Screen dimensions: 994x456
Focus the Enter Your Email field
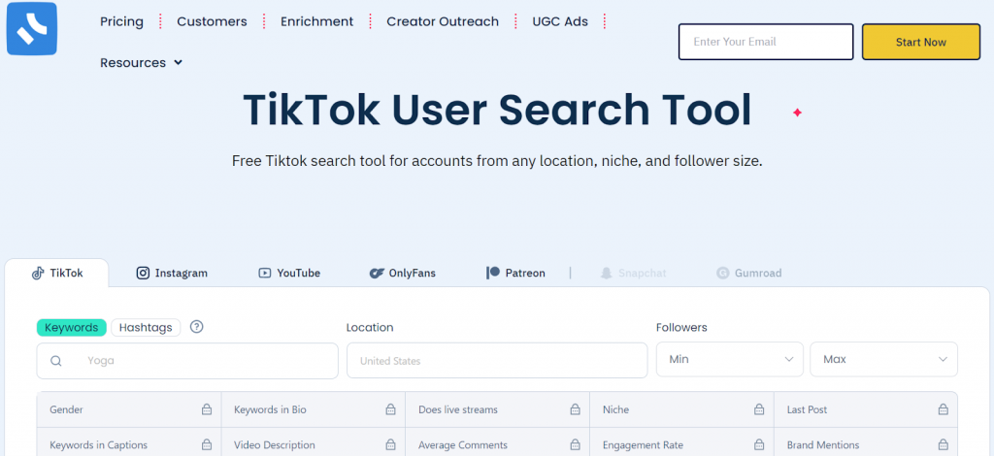766,42
